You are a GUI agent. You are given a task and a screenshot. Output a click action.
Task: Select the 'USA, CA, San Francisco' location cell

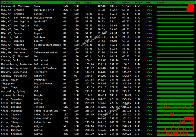[17, 18]
